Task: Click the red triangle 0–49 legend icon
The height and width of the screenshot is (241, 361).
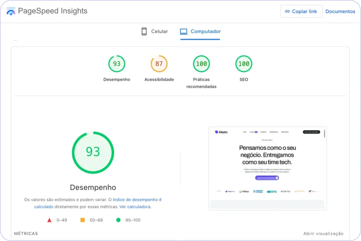Action: coord(49,220)
